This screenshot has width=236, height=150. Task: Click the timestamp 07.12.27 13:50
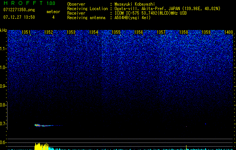click(19, 17)
